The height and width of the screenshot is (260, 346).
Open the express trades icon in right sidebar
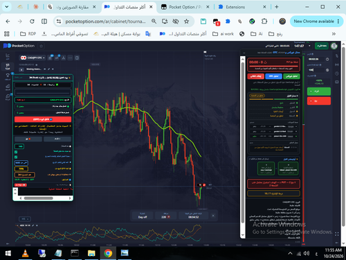pyautogui.click(x=337, y=82)
